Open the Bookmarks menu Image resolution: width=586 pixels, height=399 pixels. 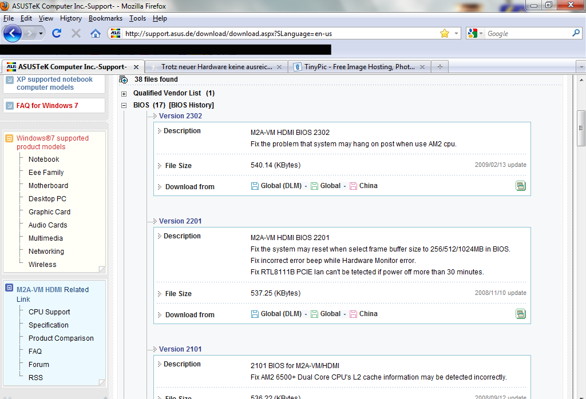(105, 18)
